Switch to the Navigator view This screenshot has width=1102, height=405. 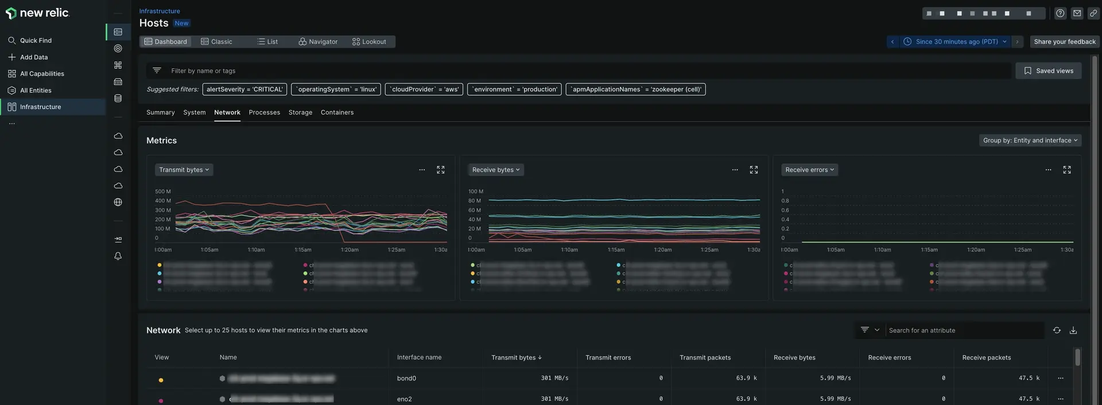(318, 42)
